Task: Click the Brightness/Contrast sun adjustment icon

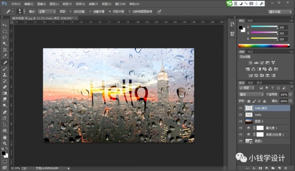Action: [250, 63]
